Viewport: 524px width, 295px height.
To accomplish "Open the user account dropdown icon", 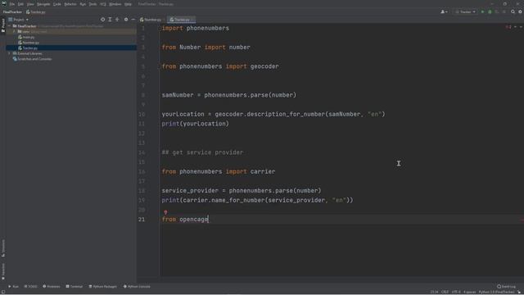I will click(x=444, y=12).
